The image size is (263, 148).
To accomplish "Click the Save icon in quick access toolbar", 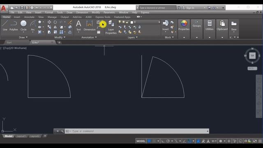I will (x=22, y=8).
